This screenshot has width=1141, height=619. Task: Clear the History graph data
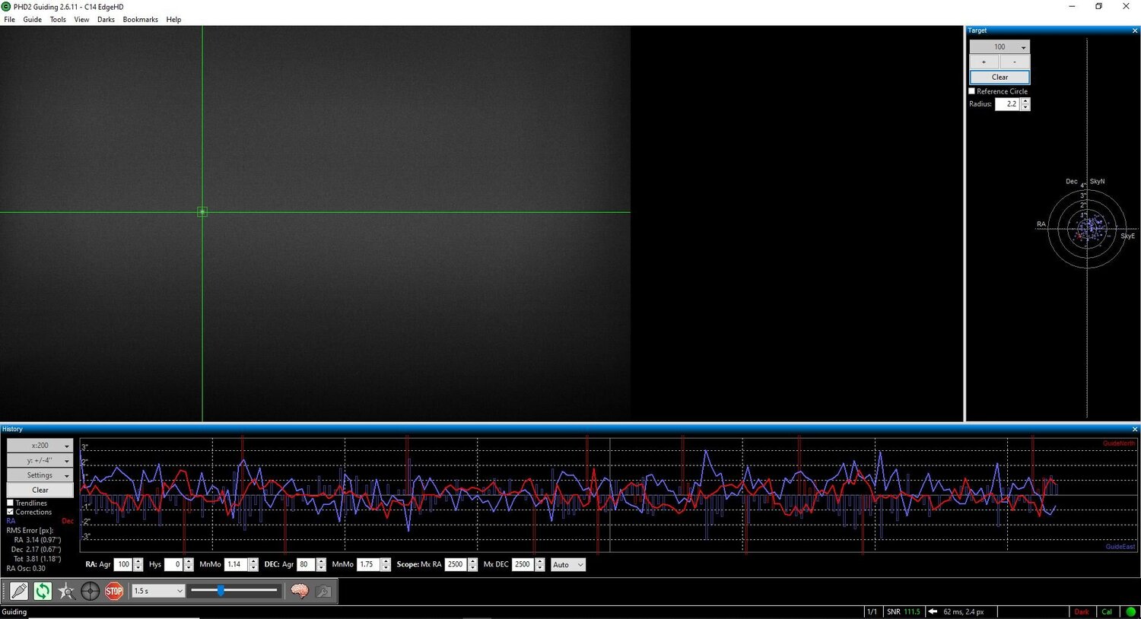pos(40,490)
